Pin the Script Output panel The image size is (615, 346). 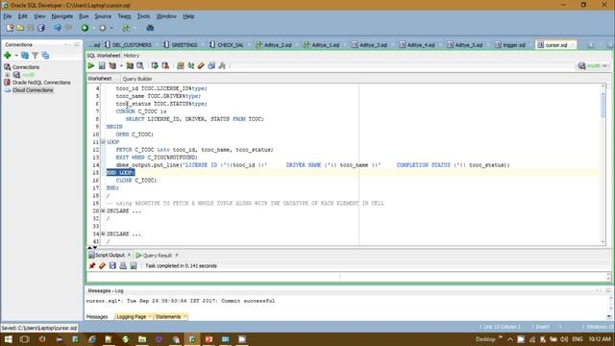tap(92, 266)
